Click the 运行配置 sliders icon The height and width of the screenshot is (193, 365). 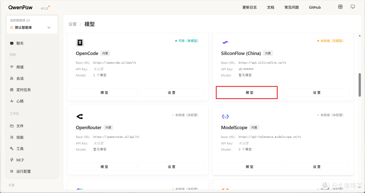pyautogui.click(x=11, y=171)
